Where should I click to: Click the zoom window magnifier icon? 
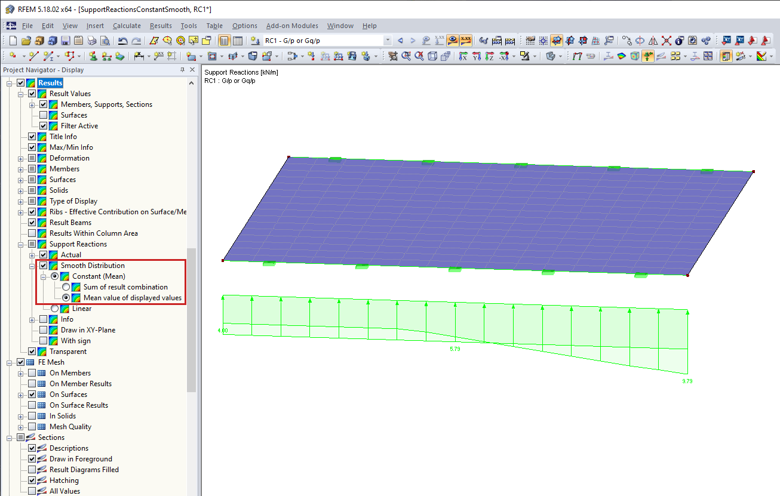[x=406, y=56]
